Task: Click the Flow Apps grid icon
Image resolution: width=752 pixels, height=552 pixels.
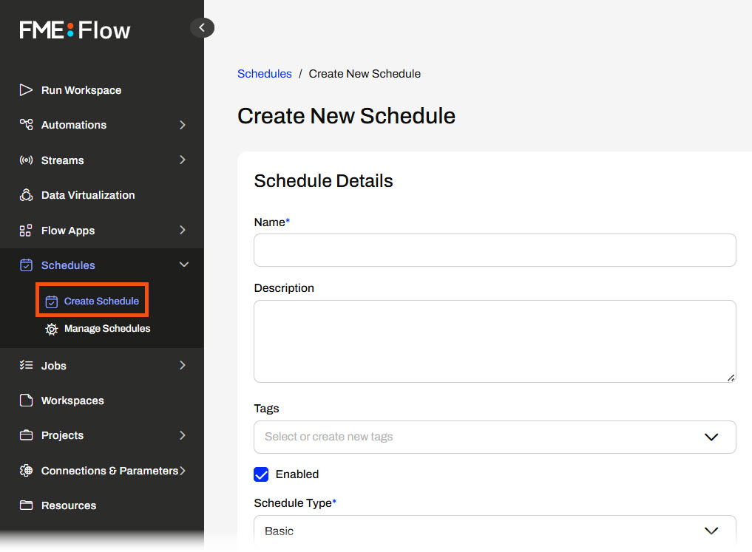Action: (x=26, y=231)
